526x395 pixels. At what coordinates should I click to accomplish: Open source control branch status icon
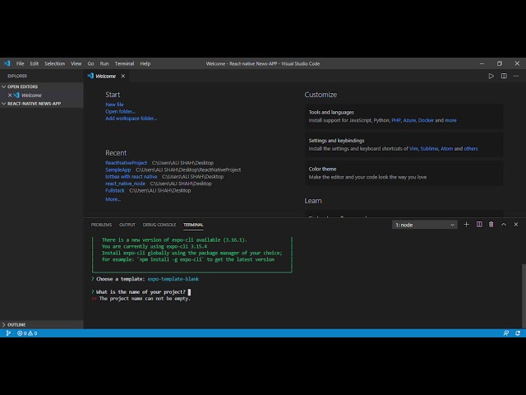[x=8, y=333]
